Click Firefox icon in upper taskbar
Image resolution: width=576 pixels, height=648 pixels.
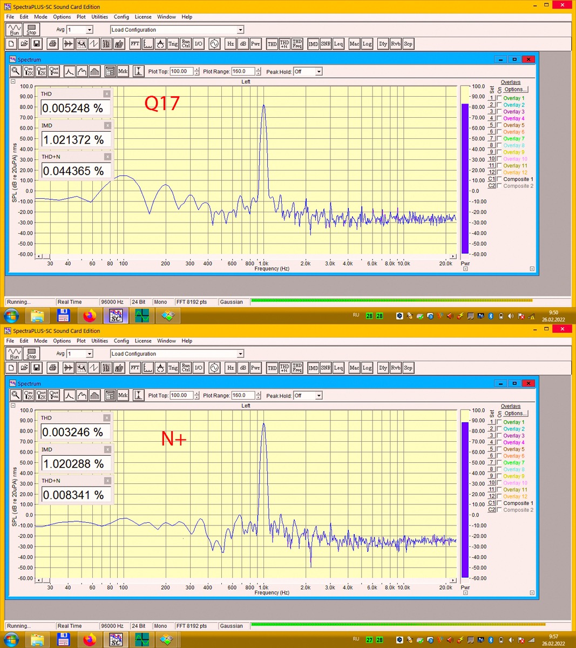(x=90, y=315)
